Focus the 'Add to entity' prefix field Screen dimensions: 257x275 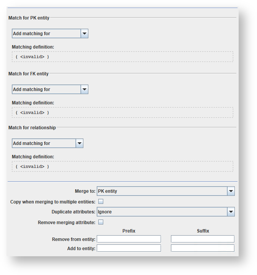(x=129, y=249)
